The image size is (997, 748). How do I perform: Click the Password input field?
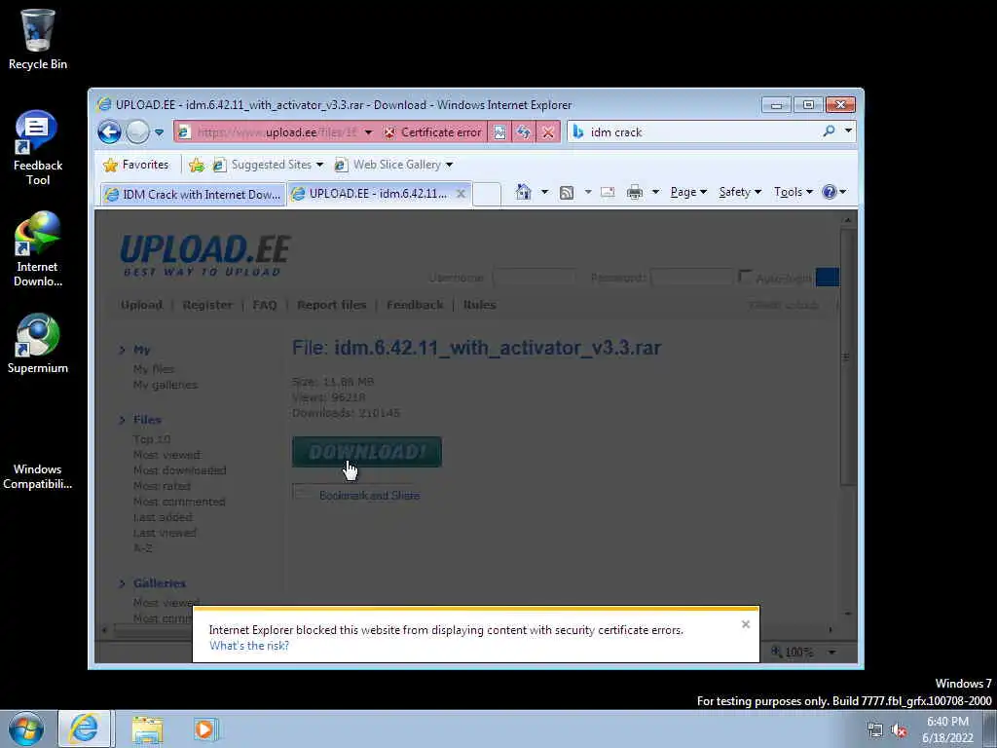[692, 278]
